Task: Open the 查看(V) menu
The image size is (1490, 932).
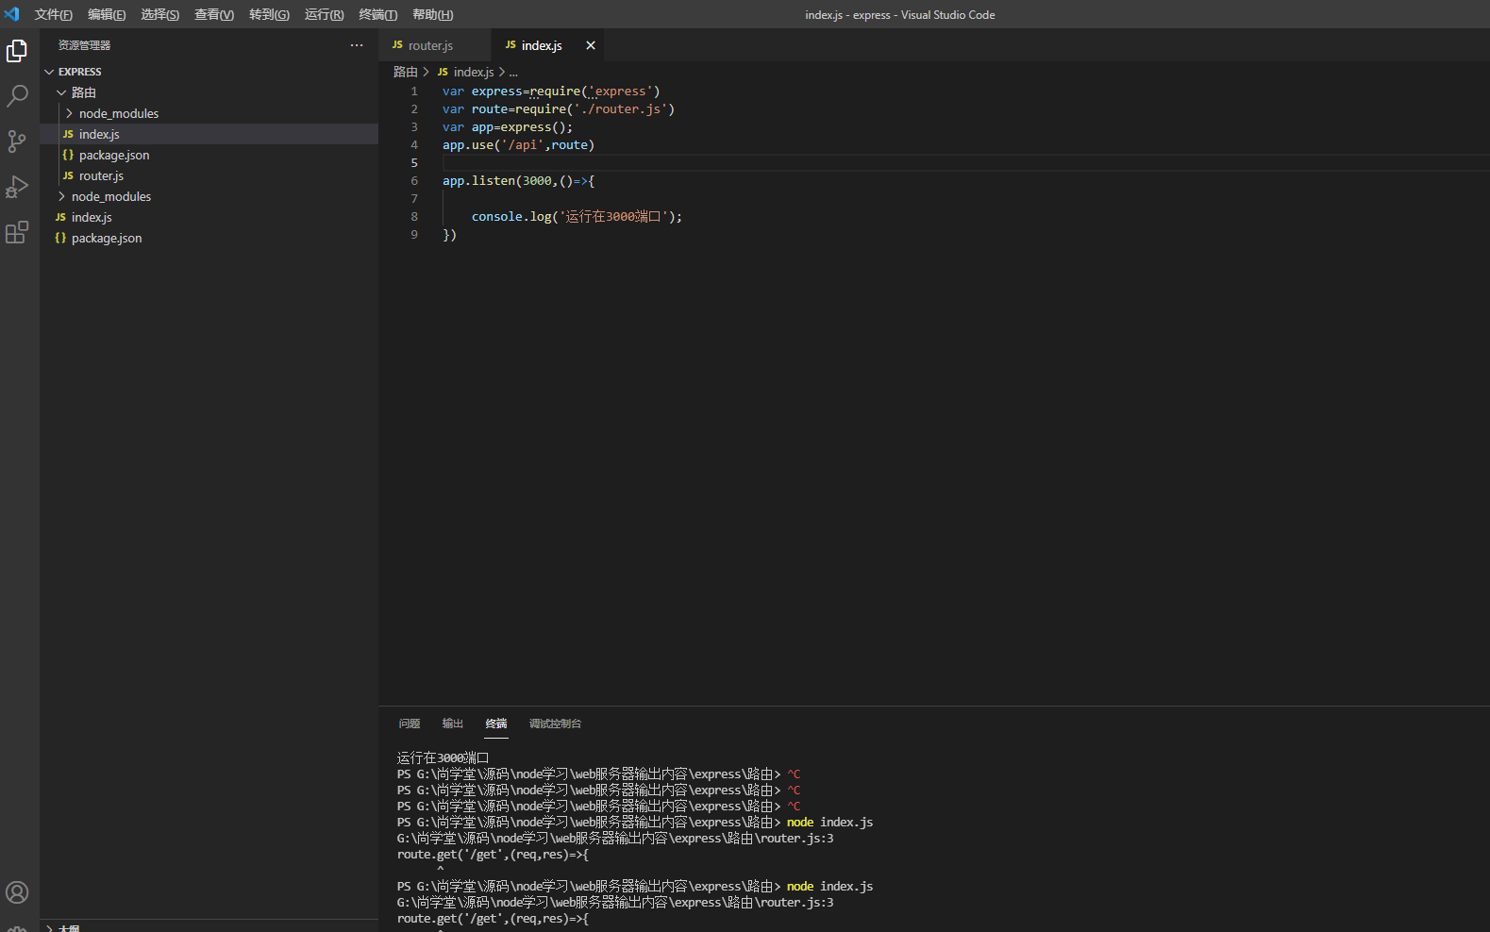Action: [214, 14]
